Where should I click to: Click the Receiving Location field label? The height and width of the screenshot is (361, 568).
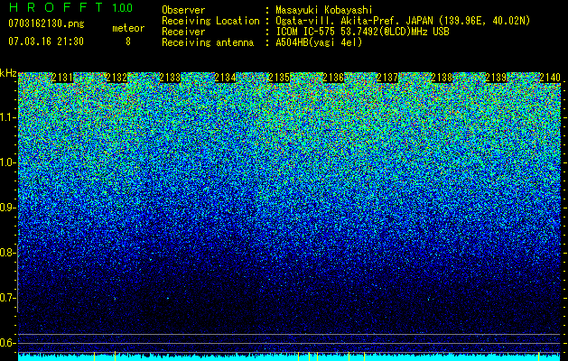(x=210, y=21)
